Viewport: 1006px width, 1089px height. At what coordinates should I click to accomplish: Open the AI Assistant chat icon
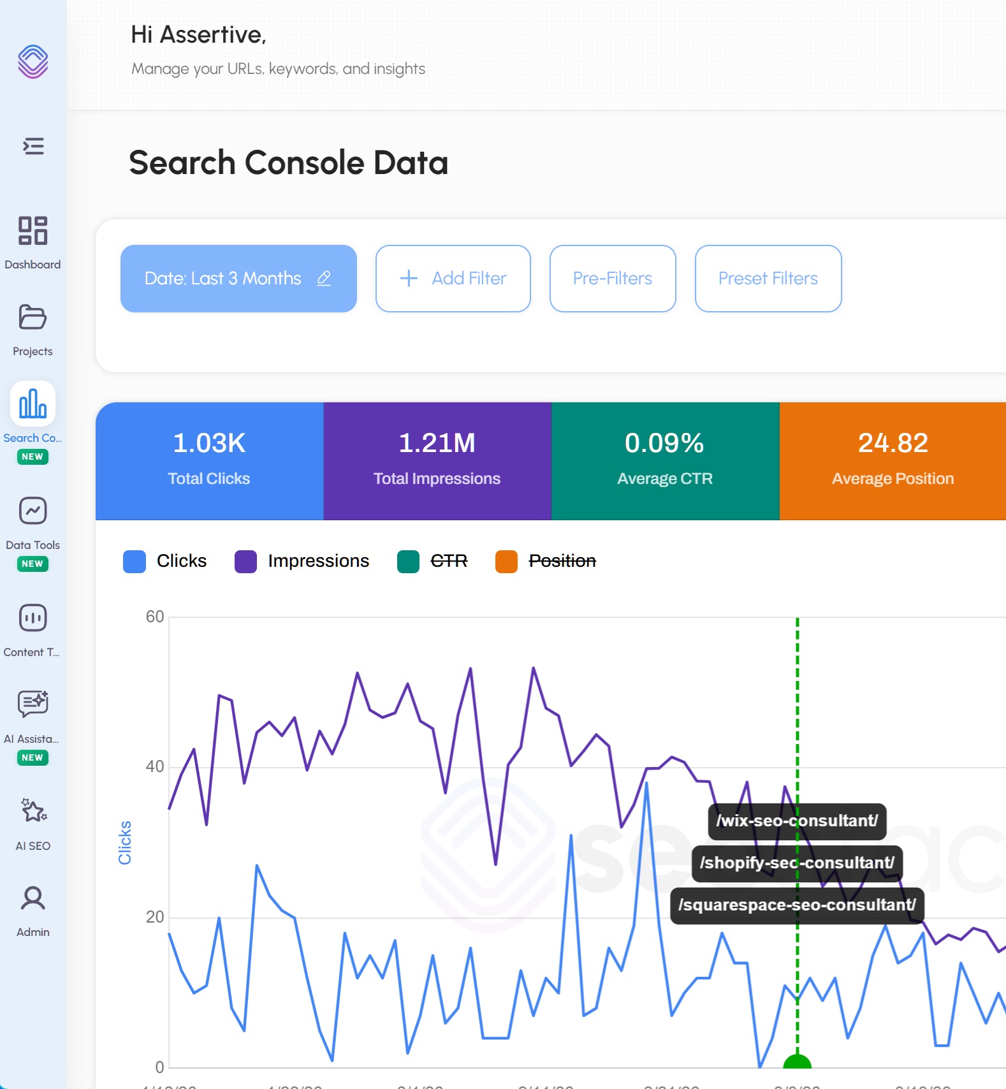pyautogui.click(x=33, y=704)
